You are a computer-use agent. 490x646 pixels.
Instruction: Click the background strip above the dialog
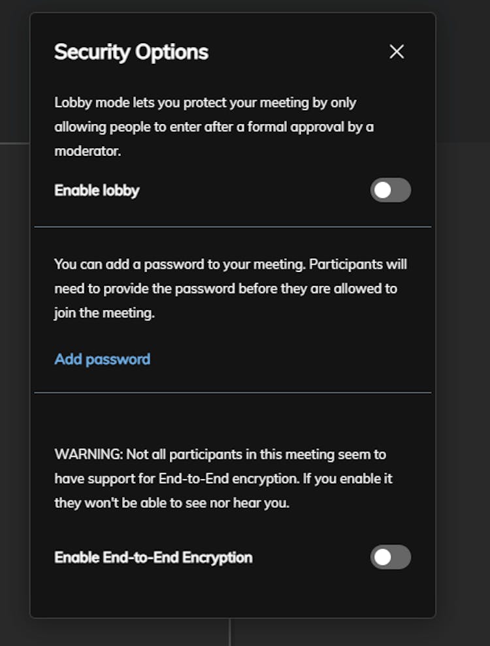pyautogui.click(x=233, y=5)
